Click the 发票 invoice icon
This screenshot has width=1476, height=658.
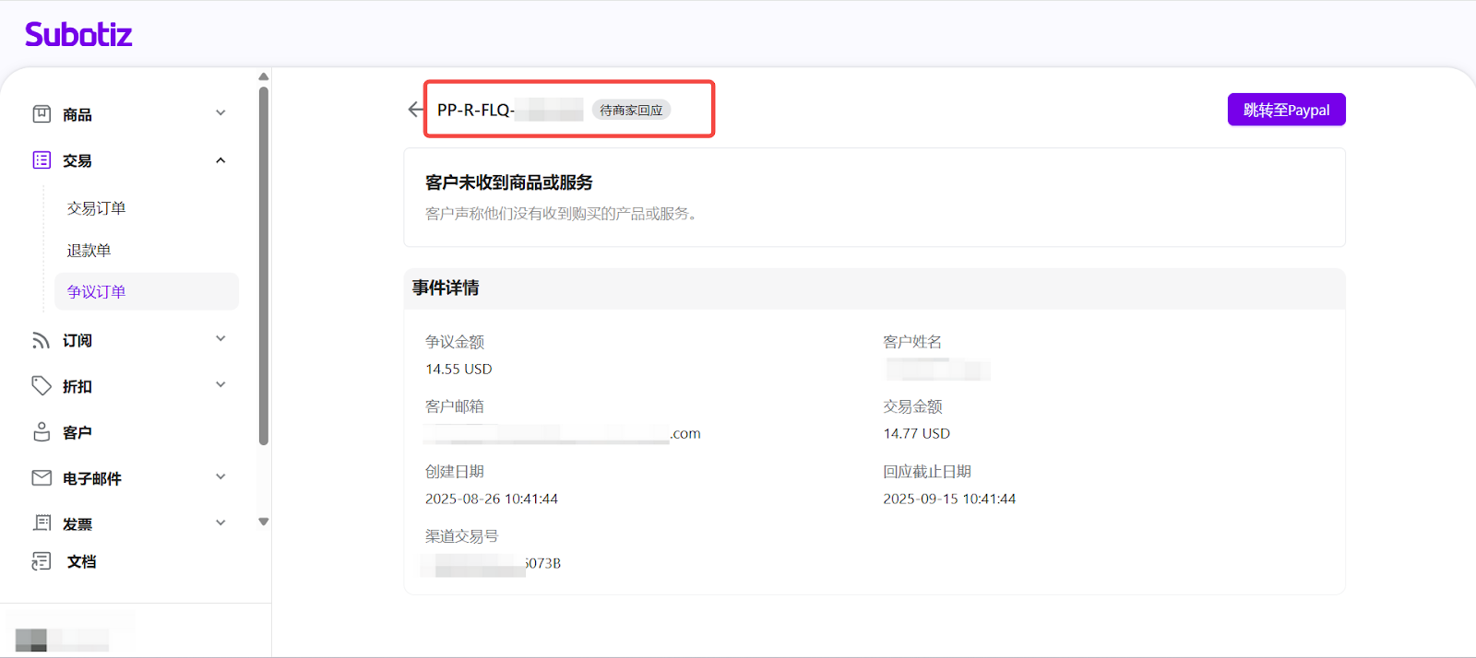(42, 523)
